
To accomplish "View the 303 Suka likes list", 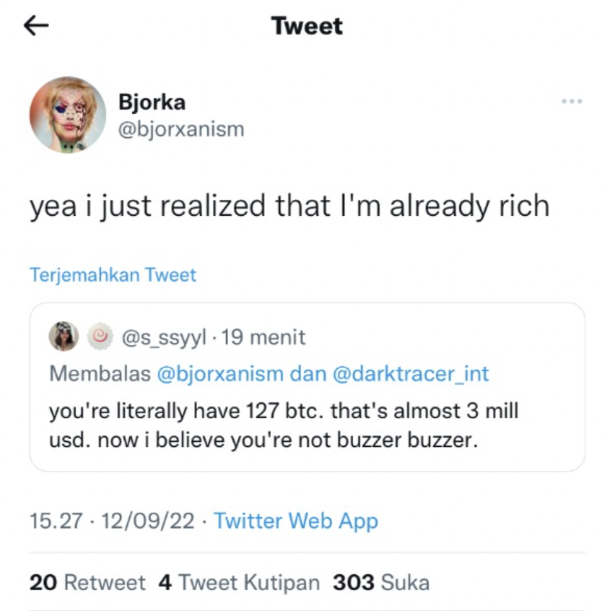I will tap(381, 583).
